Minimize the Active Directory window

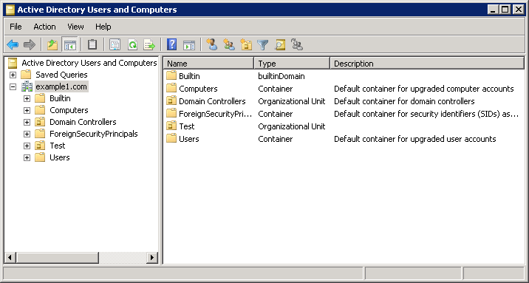click(x=493, y=10)
